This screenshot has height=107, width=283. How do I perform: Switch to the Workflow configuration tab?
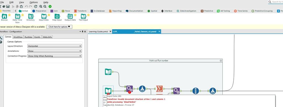[18, 37]
